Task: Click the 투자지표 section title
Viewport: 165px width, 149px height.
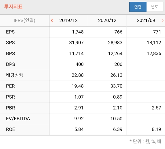Action: 13,6
